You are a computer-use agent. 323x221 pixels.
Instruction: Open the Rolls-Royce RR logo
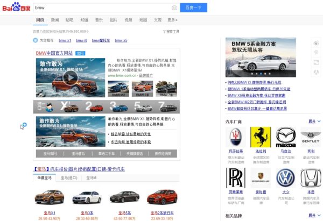pos(236,178)
